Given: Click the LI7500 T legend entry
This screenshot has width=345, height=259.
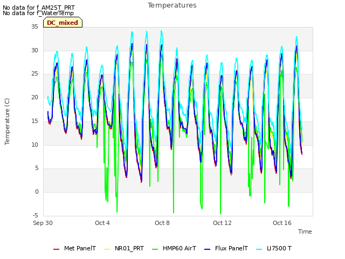Looking at the screenshot, I should point(274,248).
